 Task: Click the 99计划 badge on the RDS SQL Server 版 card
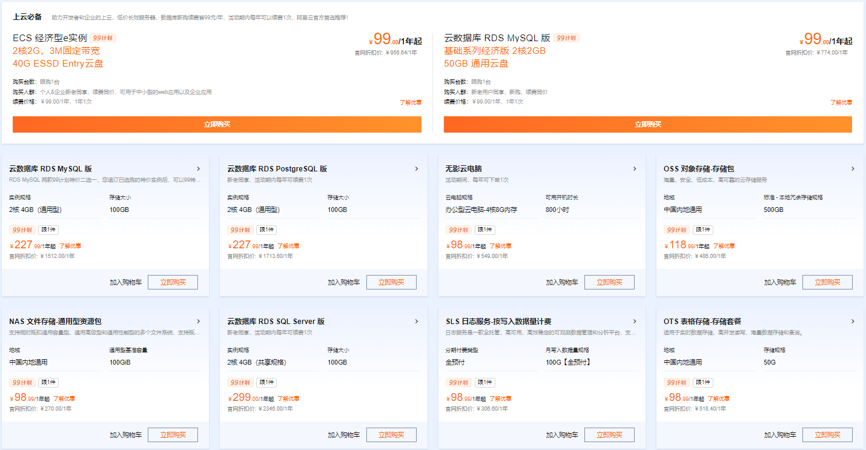coord(240,383)
